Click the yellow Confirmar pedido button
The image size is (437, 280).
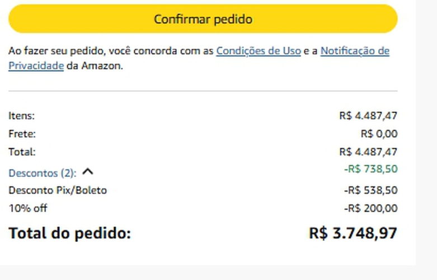[203, 19]
